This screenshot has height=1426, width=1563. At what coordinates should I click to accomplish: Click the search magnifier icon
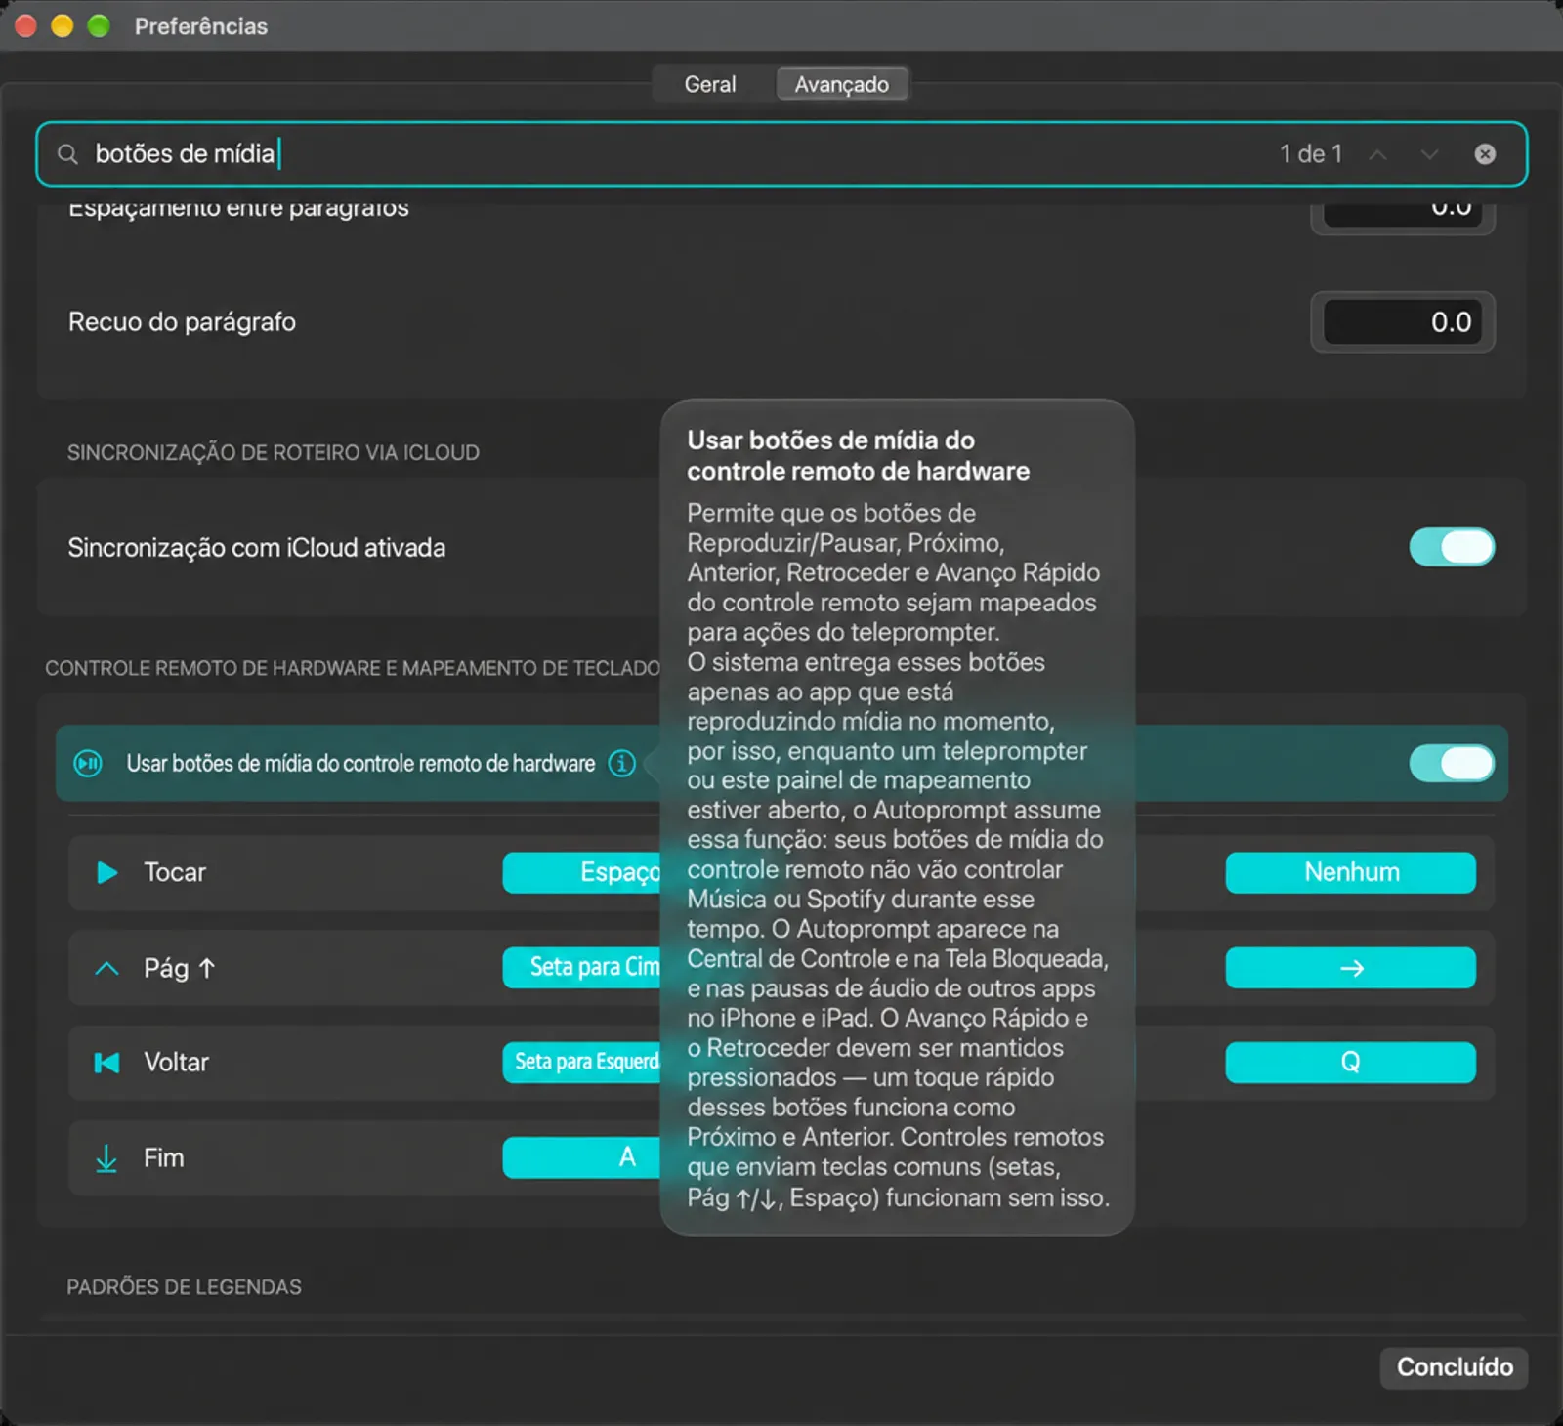point(67,154)
